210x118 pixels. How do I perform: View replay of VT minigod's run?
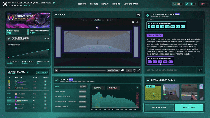coord(45,81)
